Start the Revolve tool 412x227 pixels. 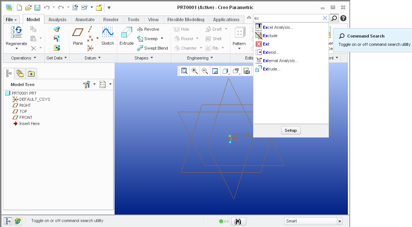coord(148,29)
